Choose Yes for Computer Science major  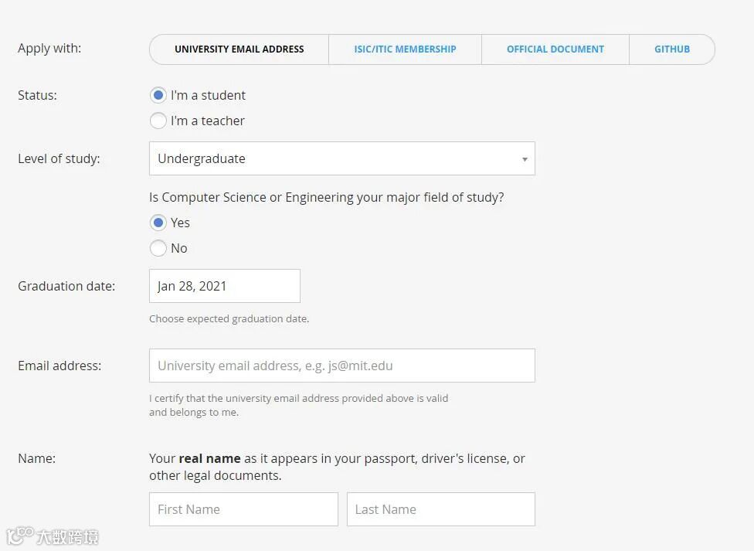click(158, 223)
